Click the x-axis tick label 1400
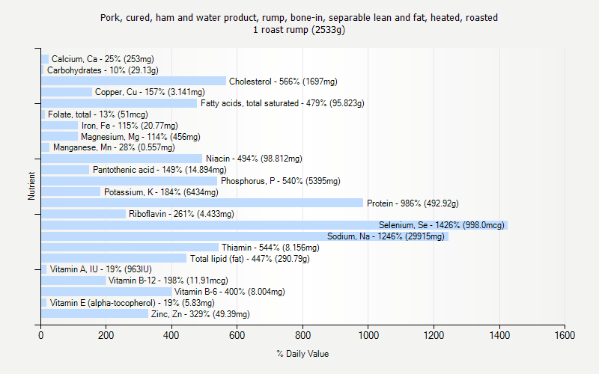Screen dimensions: 599x374 [499, 335]
